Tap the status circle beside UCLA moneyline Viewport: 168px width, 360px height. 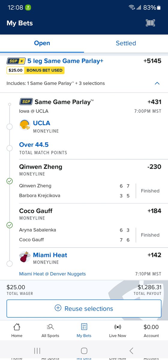coord(10,127)
